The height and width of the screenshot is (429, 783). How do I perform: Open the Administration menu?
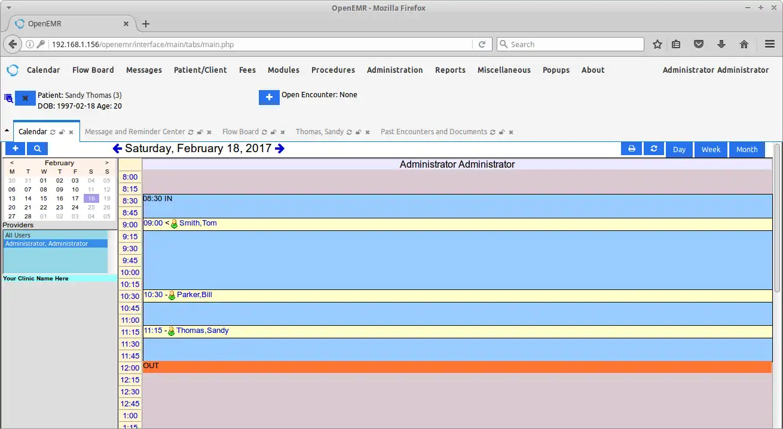pyautogui.click(x=394, y=70)
